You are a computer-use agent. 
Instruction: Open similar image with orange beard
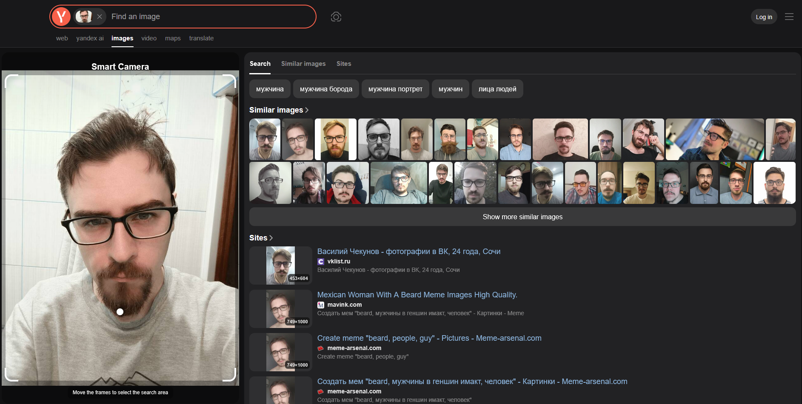335,139
